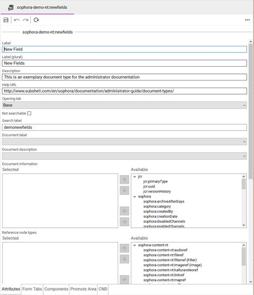The image size is (254, 295).
Task: Select sophora-content-nt:imageref (Image) node type
Action: (172, 265)
